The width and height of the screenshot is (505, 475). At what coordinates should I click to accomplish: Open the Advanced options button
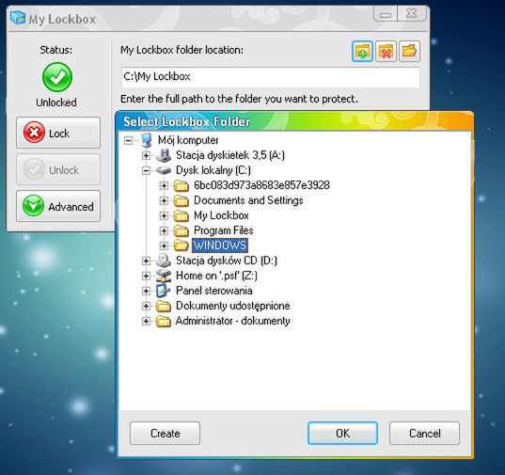point(58,206)
